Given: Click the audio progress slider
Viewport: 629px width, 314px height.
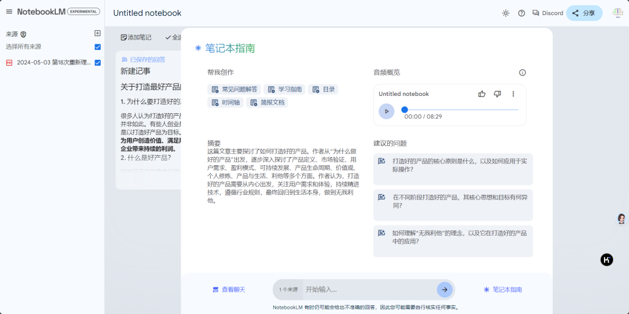Looking at the screenshot, I should (x=460, y=109).
